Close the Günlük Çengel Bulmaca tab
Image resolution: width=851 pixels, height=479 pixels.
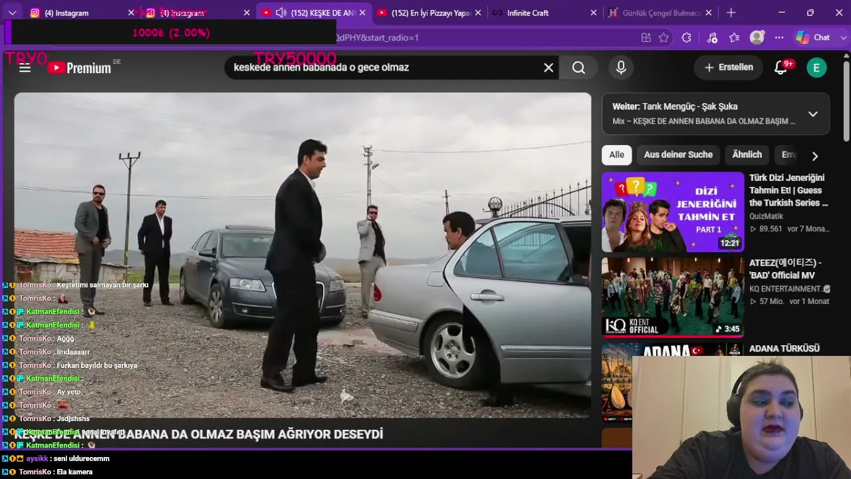tap(709, 13)
